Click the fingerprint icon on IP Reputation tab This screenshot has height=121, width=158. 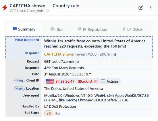(80, 29)
